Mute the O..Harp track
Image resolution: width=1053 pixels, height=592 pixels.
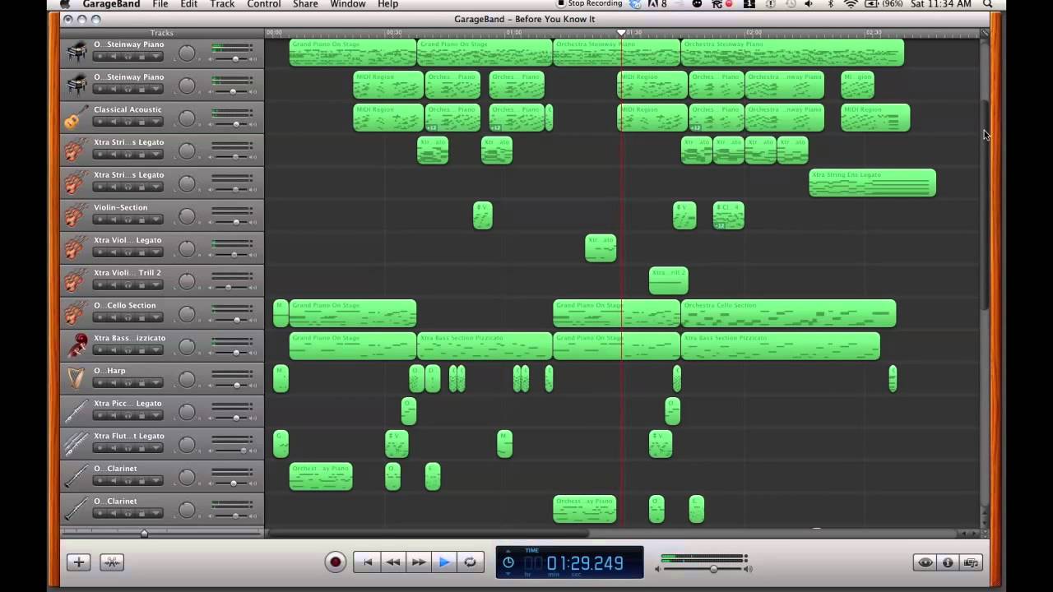tap(114, 383)
